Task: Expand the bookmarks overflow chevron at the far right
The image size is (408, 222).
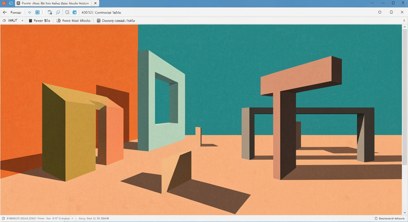Action: (x=404, y=21)
